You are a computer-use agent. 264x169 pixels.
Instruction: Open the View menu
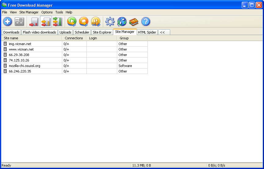[13, 12]
